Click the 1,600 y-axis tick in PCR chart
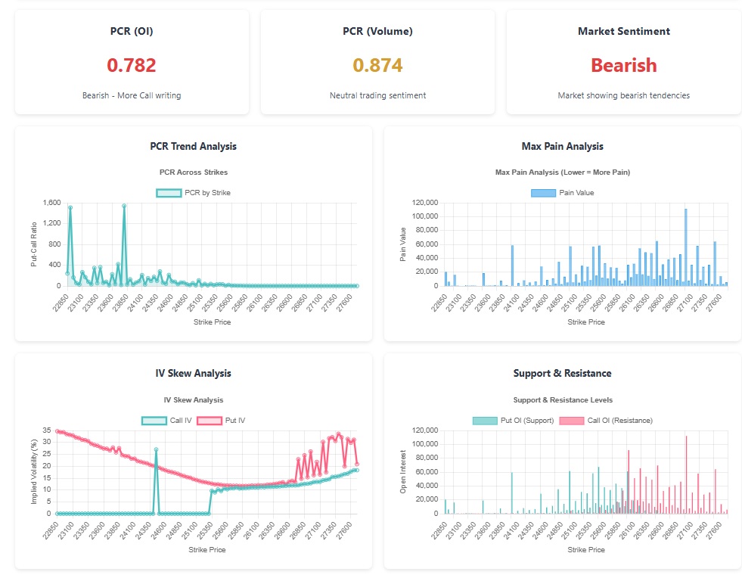The height and width of the screenshot is (578, 742). pyautogui.click(x=51, y=203)
